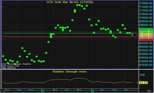Click the pink 67400.00 level tag
The width and height of the screenshot is (154, 93).
[146, 37]
